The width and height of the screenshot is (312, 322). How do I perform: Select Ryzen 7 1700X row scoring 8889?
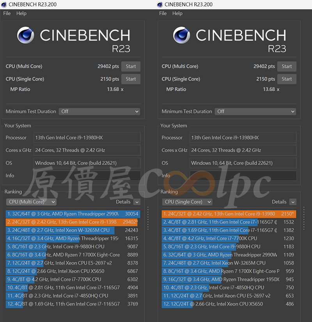[73, 255]
